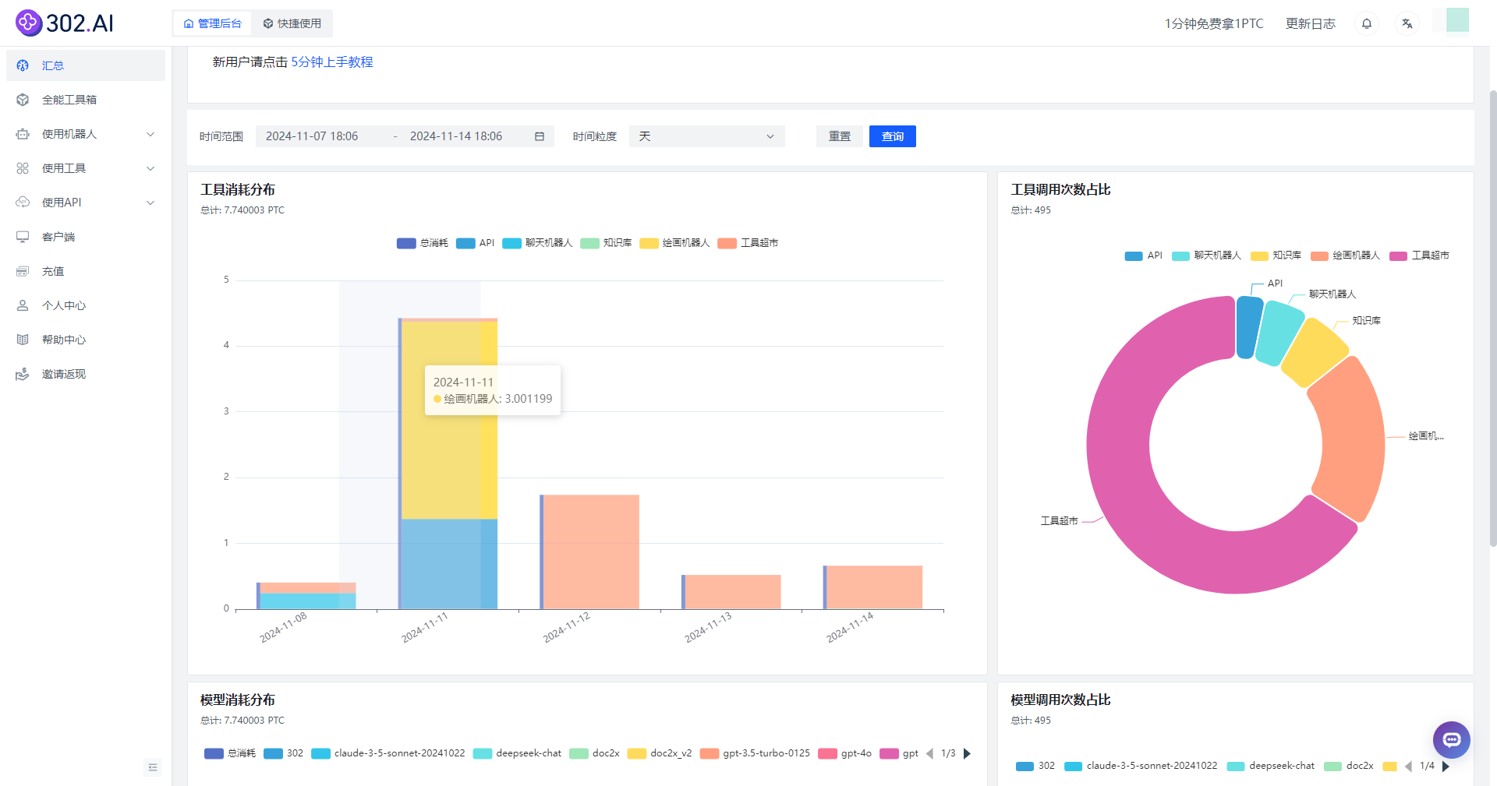Toggle API legend in 工具消耗分布 chart
Screen dimensions: 1497x786
[x=476, y=243]
